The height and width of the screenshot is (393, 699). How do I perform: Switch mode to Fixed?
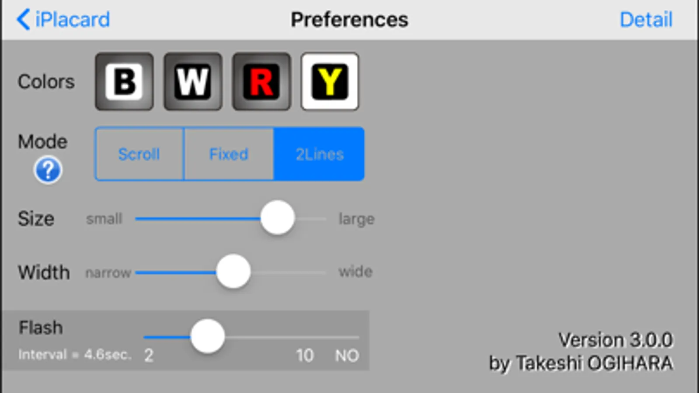click(x=229, y=154)
